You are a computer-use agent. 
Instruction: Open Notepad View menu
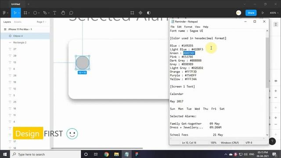click(x=198, y=27)
